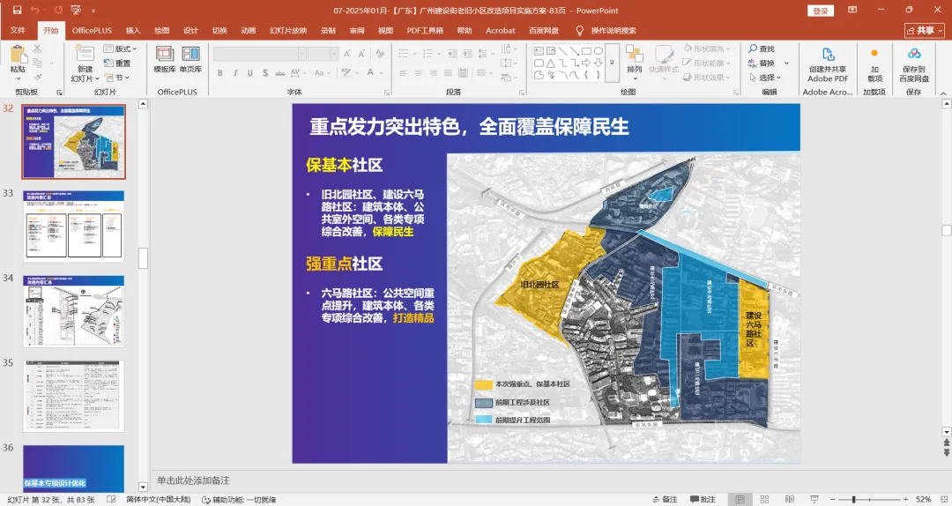
Task: Click Increase Font Size icon
Action: coord(346,54)
